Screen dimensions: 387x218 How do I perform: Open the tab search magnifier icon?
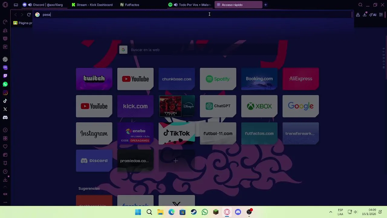click(x=360, y=5)
